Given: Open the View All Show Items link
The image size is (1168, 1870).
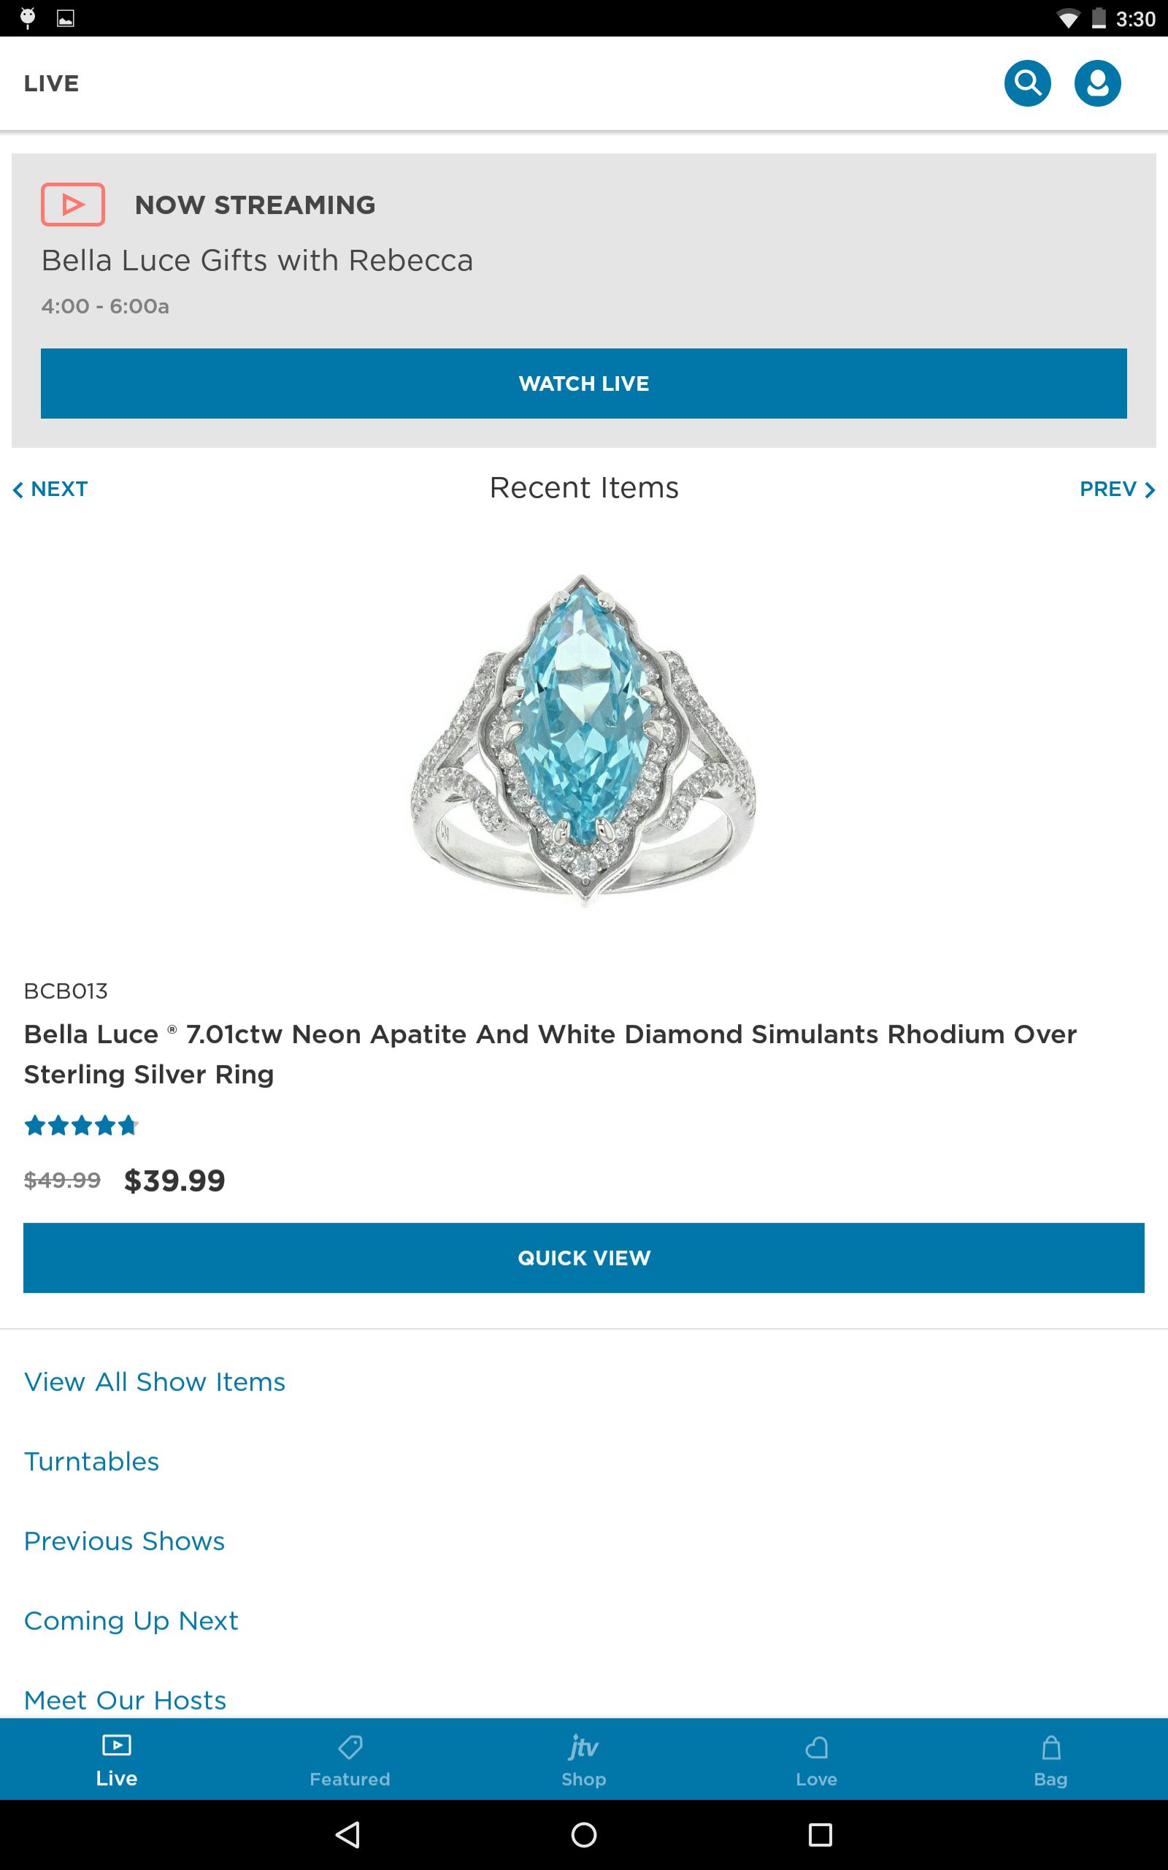Looking at the screenshot, I should pyautogui.click(x=155, y=1381).
